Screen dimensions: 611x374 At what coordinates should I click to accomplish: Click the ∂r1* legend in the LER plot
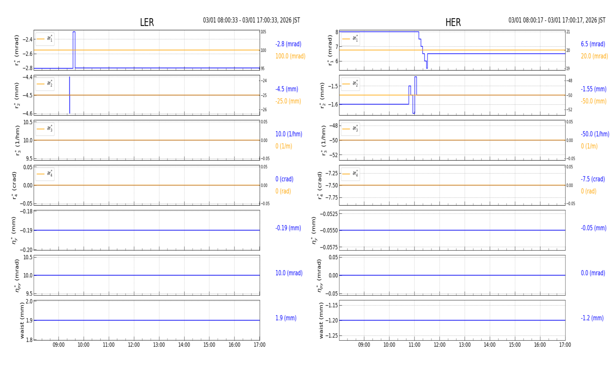pyautogui.click(x=45, y=39)
